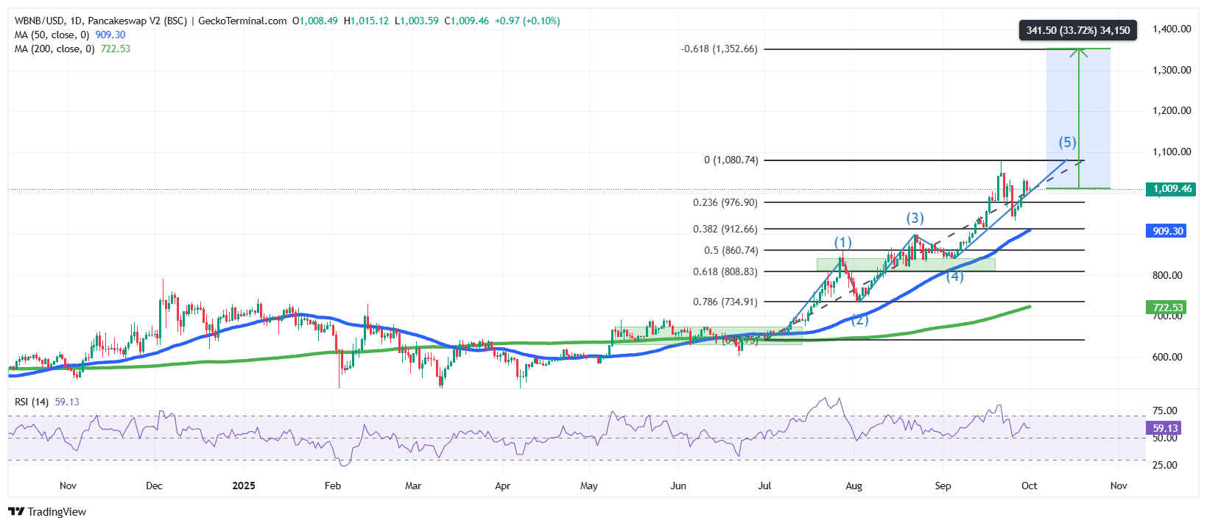
Task: Click the wave (1) label
Action: pos(842,242)
